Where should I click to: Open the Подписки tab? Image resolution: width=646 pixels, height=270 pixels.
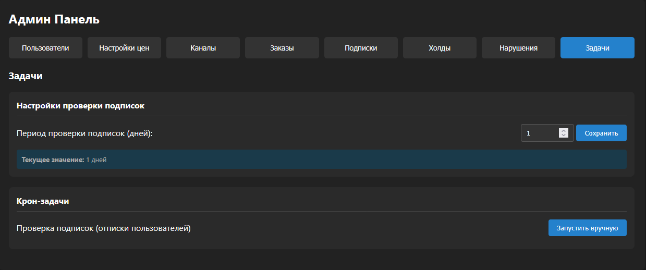click(x=361, y=48)
